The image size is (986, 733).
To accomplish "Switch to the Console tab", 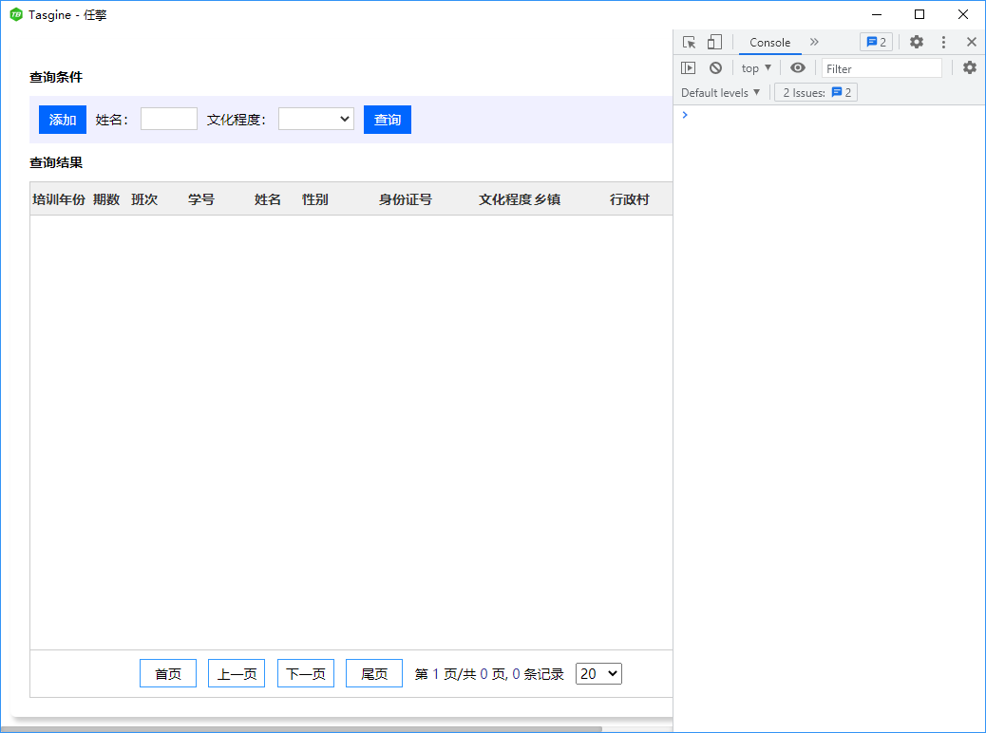I will tap(769, 42).
